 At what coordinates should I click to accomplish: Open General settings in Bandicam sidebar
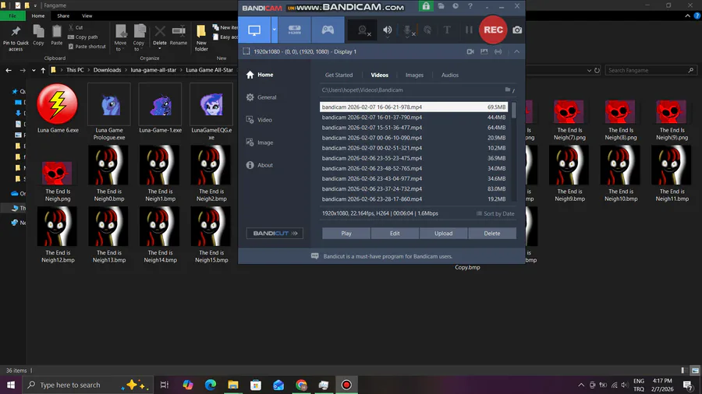click(x=261, y=97)
